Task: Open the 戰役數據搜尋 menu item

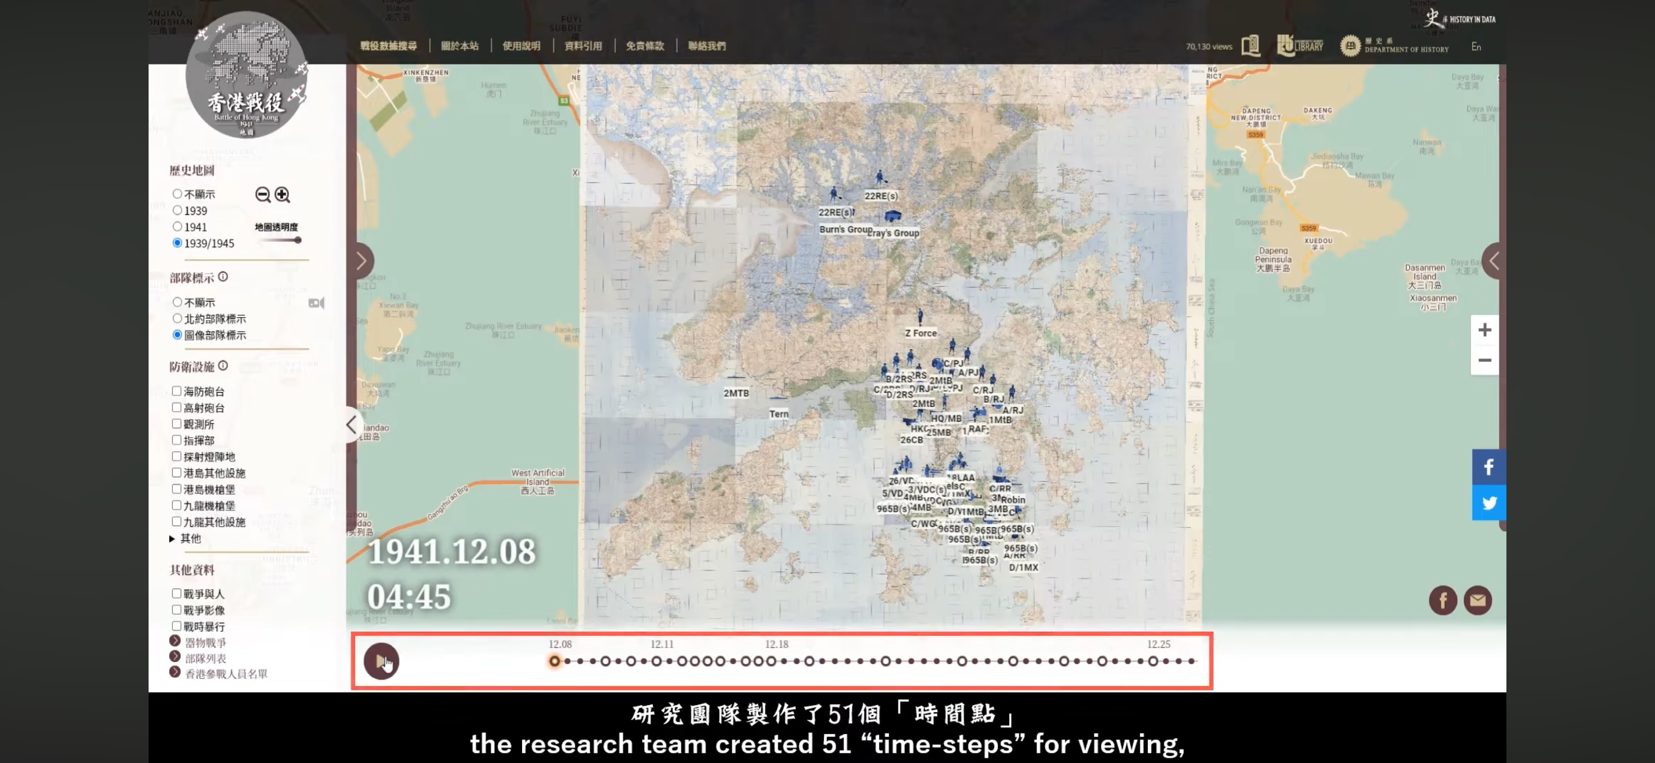Action: (x=388, y=46)
